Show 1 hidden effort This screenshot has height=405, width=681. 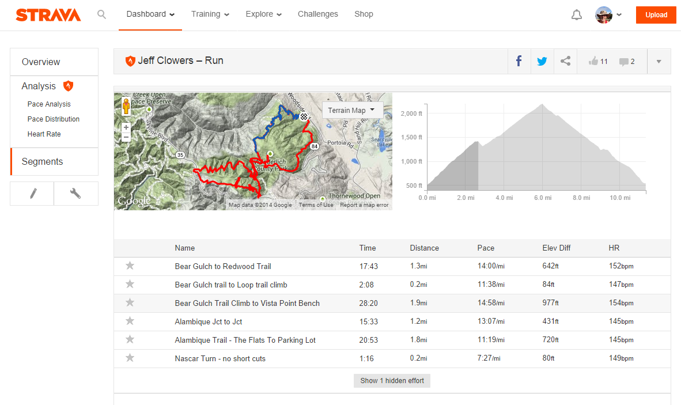[x=392, y=380]
